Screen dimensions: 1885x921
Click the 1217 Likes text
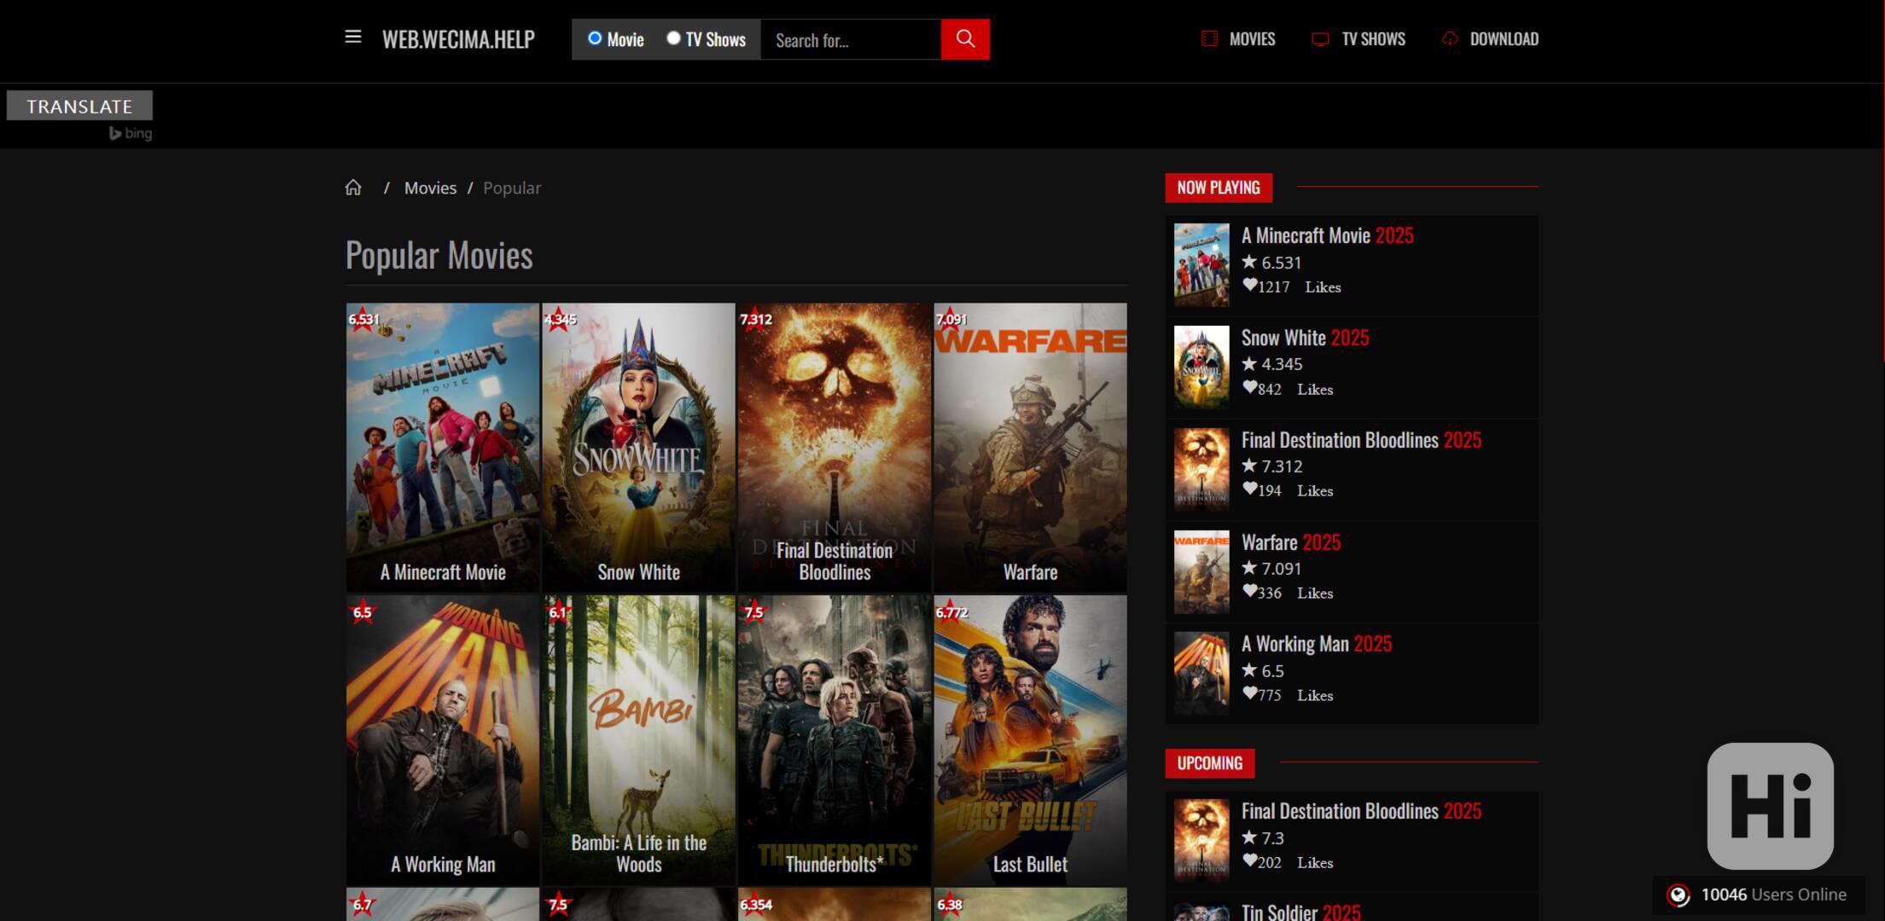click(x=1299, y=287)
